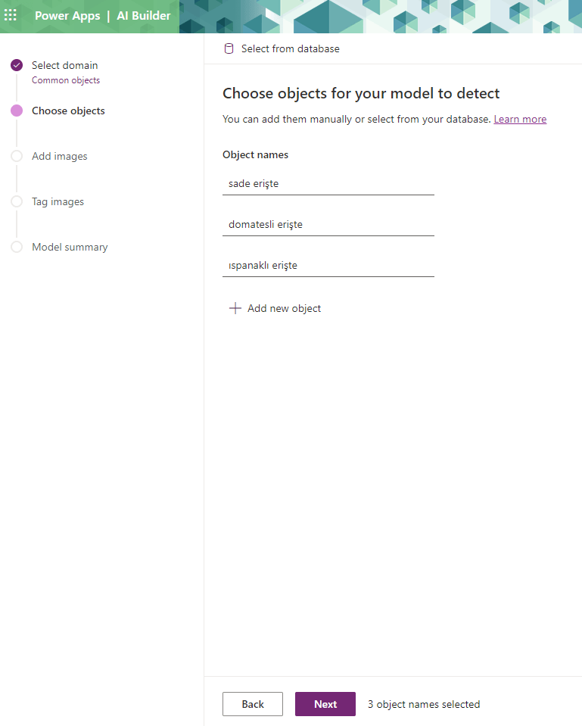The image size is (582, 726).
Task: Open Power Apps home from header
Action: tap(67, 16)
